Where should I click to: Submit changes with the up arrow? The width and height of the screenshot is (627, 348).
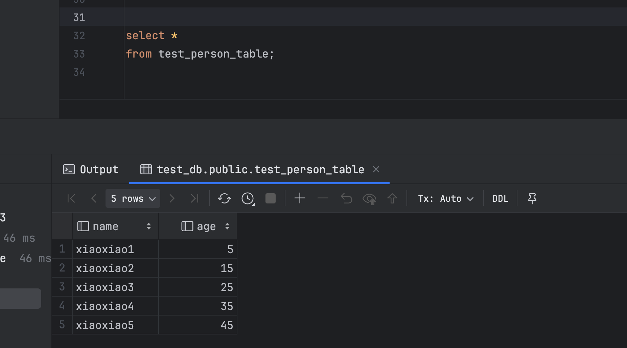(392, 198)
